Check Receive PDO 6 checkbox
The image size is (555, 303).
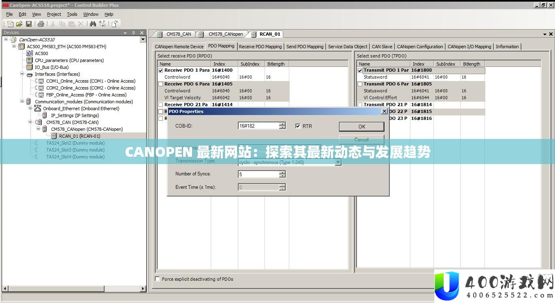pos(161,84)
